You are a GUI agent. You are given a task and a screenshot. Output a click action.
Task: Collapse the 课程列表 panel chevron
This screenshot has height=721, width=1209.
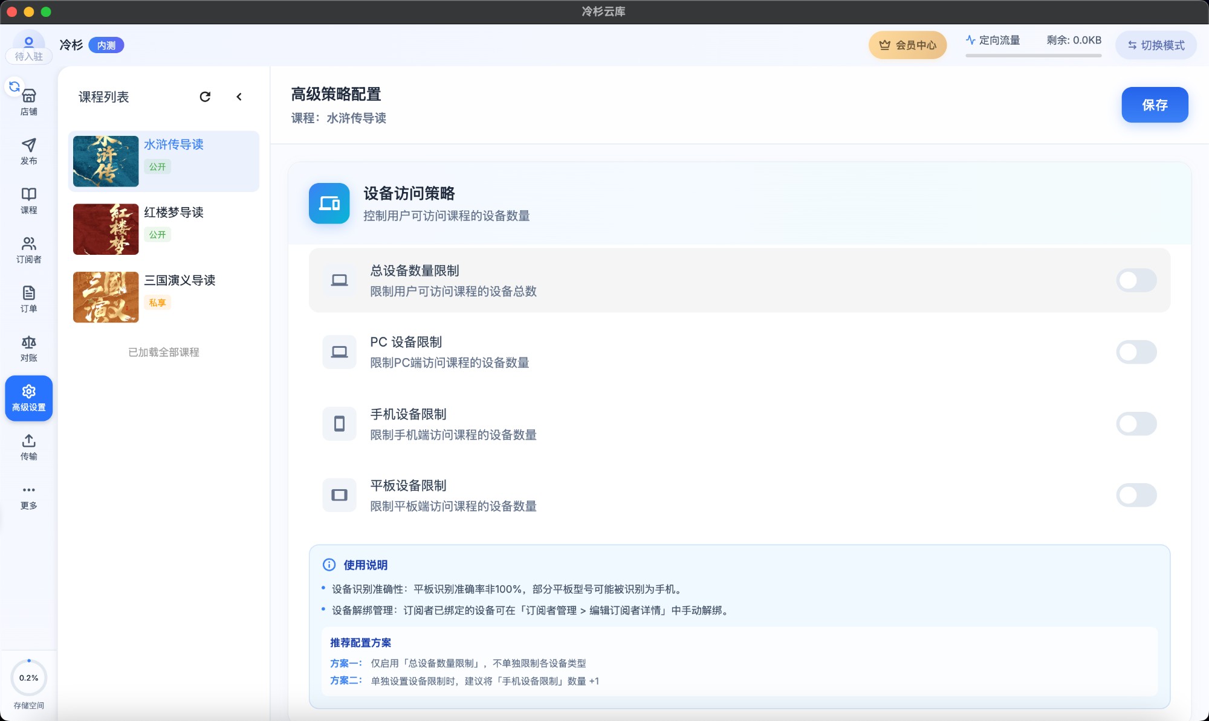click(239, 97)
